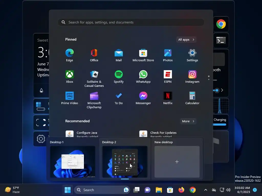The width and height of the screenshot is (262, 196).
Task: Click the CPU chip widget icon
Action: [x=41, y=139]
